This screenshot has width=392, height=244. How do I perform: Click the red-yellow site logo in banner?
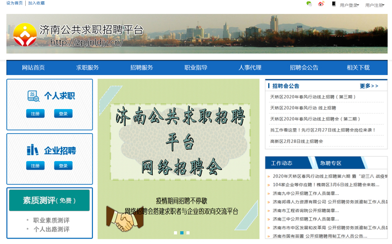(25, 35)
